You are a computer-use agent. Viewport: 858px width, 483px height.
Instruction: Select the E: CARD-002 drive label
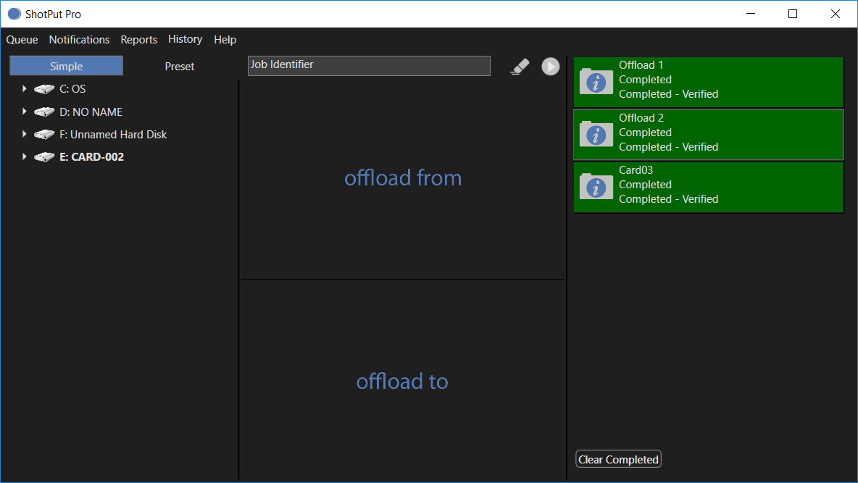click(91, 157)
